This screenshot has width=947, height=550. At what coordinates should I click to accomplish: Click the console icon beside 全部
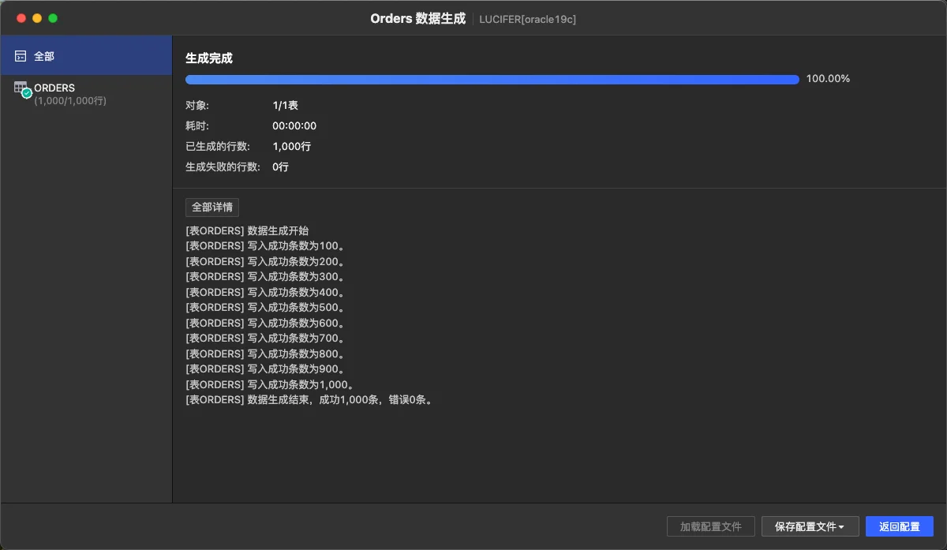21,56
